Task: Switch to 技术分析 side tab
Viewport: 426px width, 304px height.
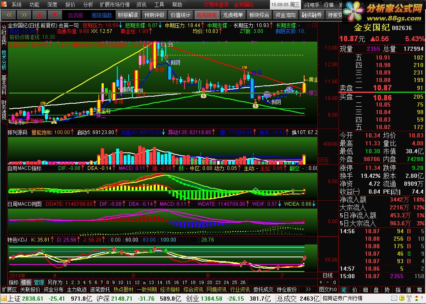Action: pyautogui.click(x=4, y=60)
